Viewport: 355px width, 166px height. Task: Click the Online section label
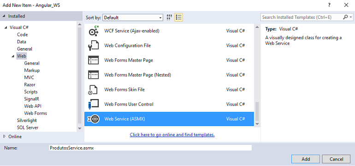[x=15, y=137]
